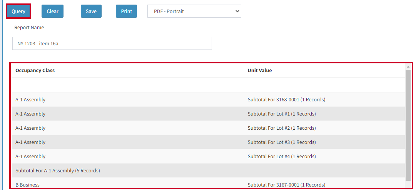Image resolution: width=416 pixels, height=190 pixels.
Task: Print the report
Action: (x=126, y=12)
